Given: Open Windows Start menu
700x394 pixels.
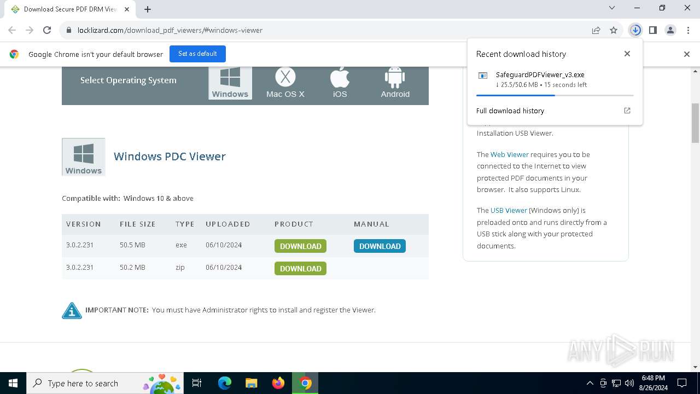Looking at the screenshot, I should pos(13,383).
